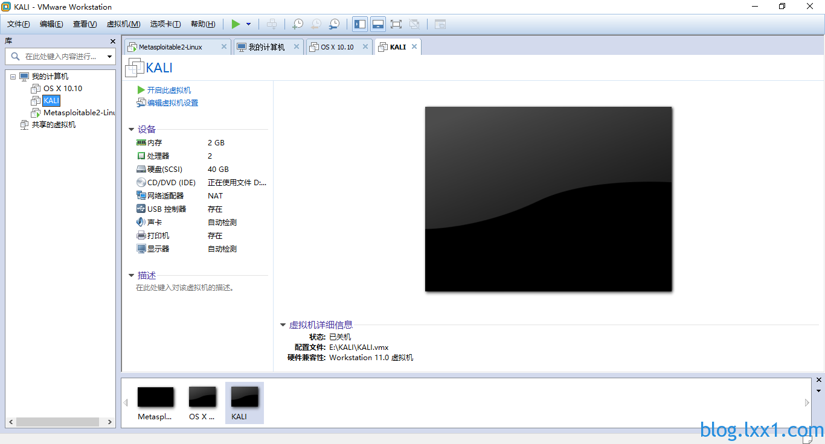The width and height of the screenshot is (825, 444).
Task: Close the thumbnail bar with its X
Action: click(x=819, y=380)
